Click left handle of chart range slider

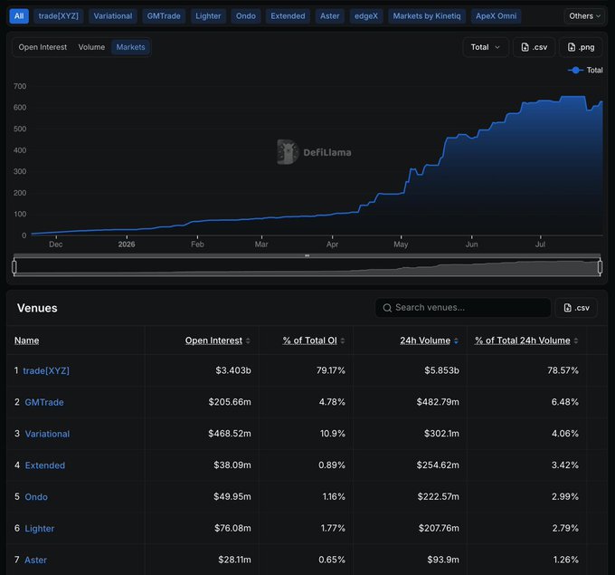point(14,267)
